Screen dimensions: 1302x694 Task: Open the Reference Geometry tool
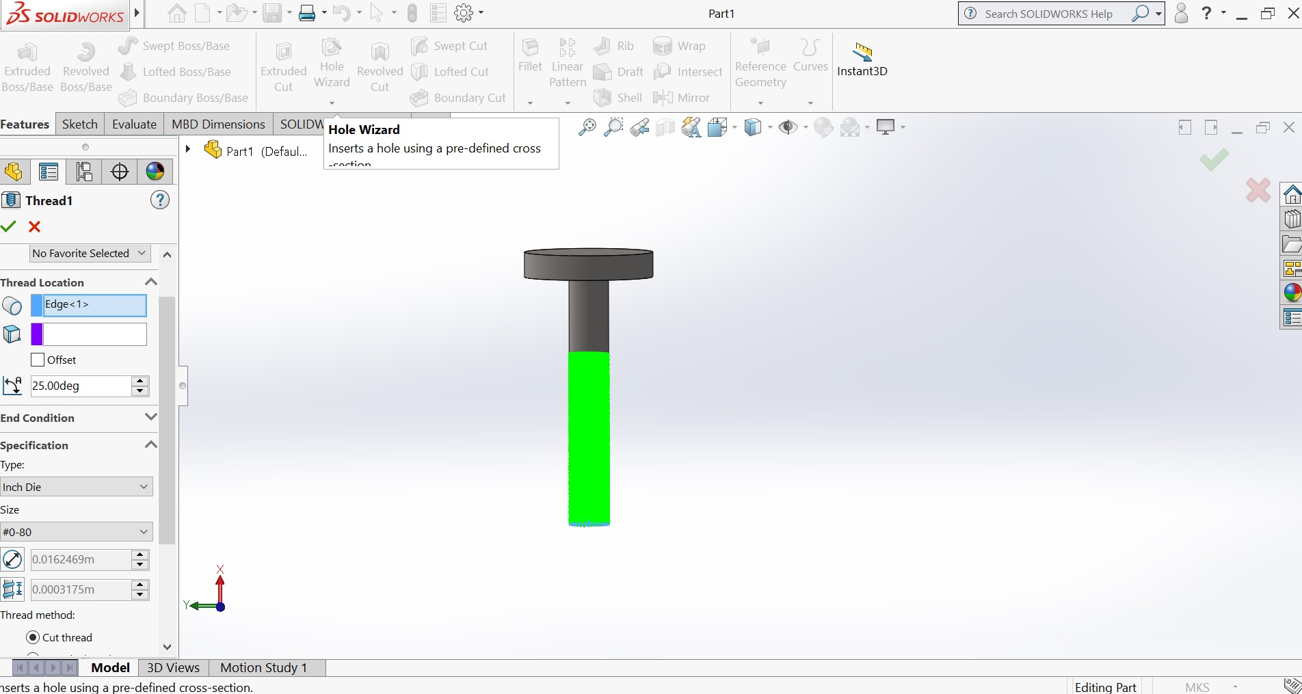point(759,64)
